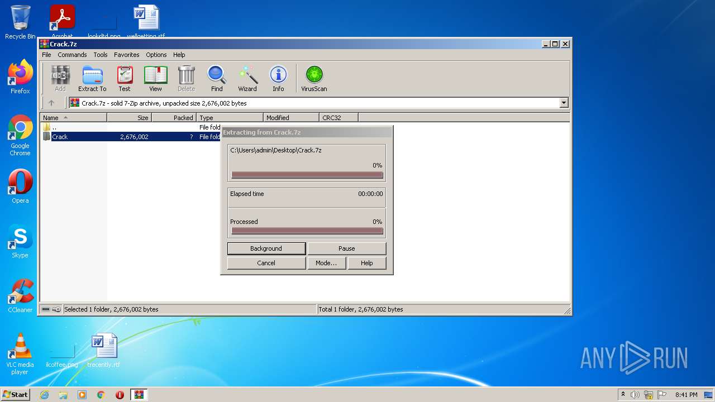
Task: Open the Favorites menu
Action: coord(127,55)
